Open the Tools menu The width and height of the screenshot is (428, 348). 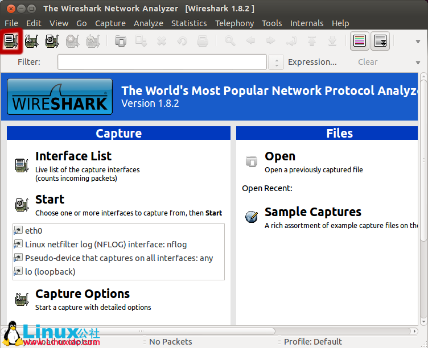point(272,23)
